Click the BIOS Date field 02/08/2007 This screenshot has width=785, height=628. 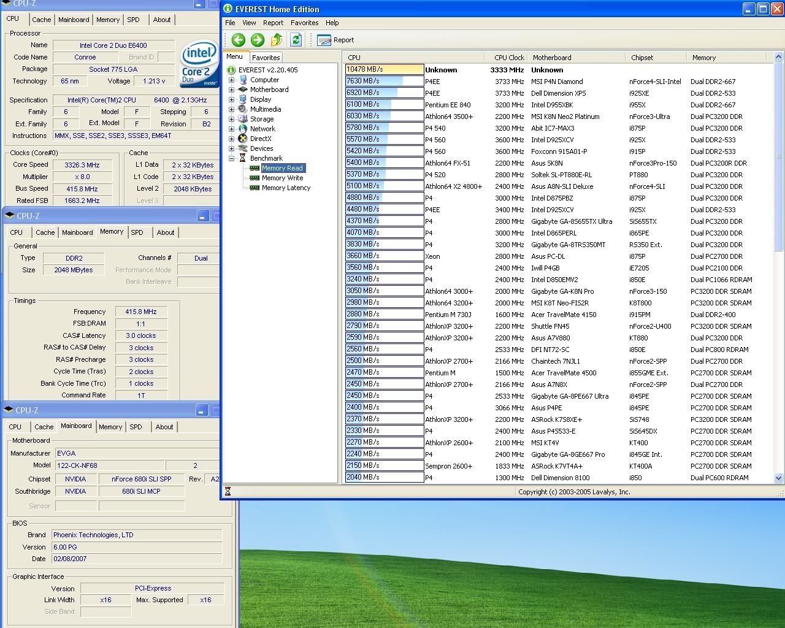point(136,559)
